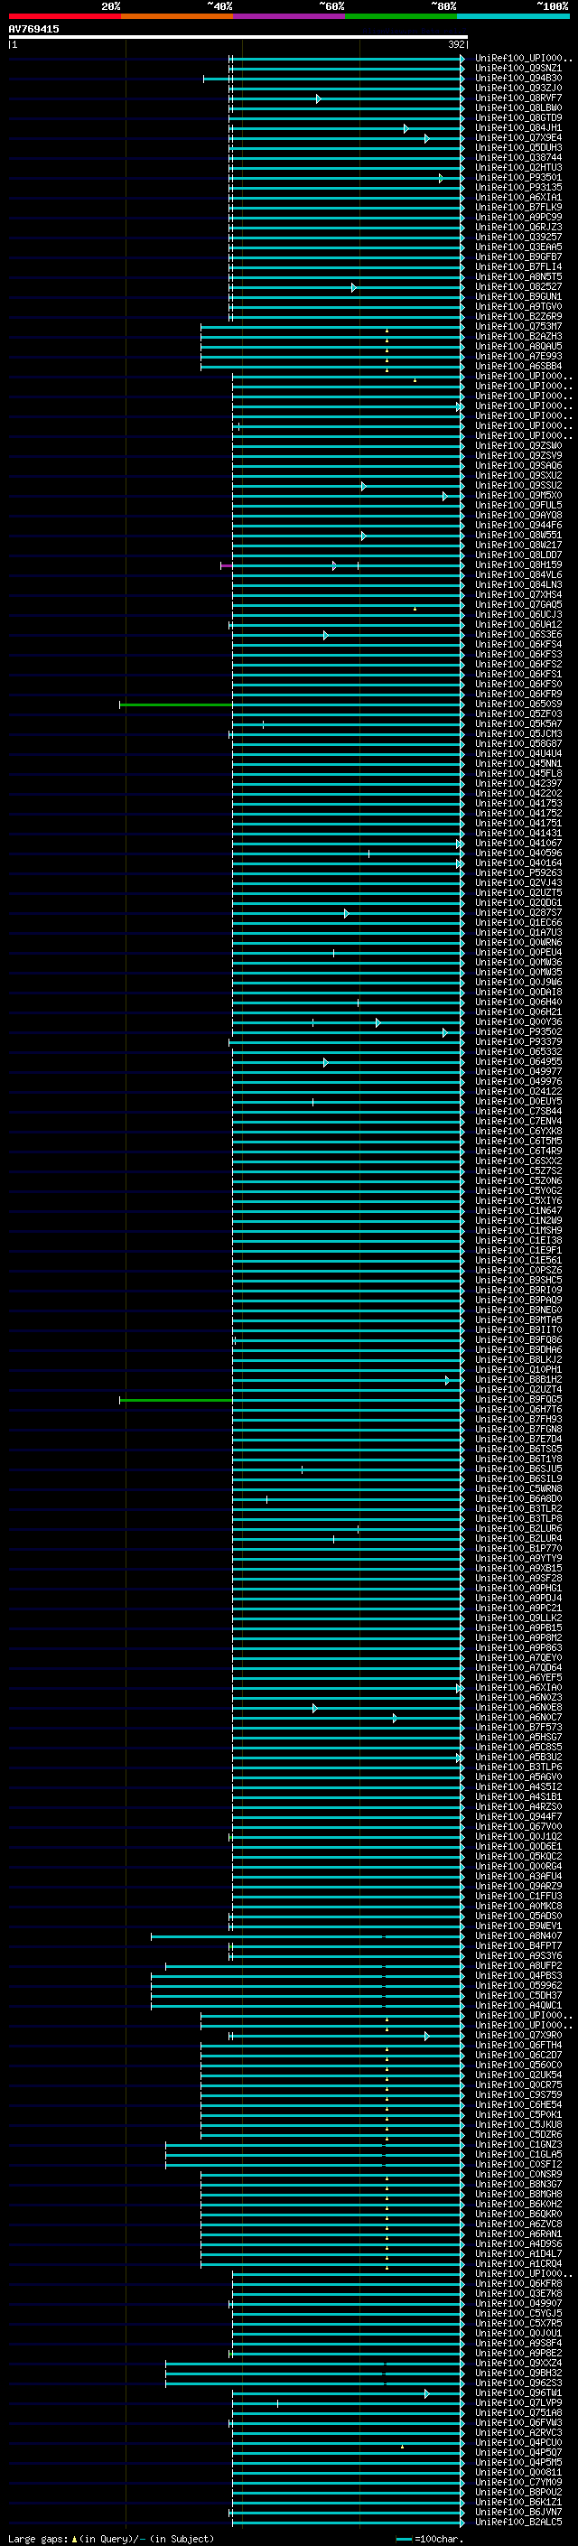The width and height of the screenshot is (578, 2546).
Task: Select the query name AV769415
Action: tap(33, 29)
